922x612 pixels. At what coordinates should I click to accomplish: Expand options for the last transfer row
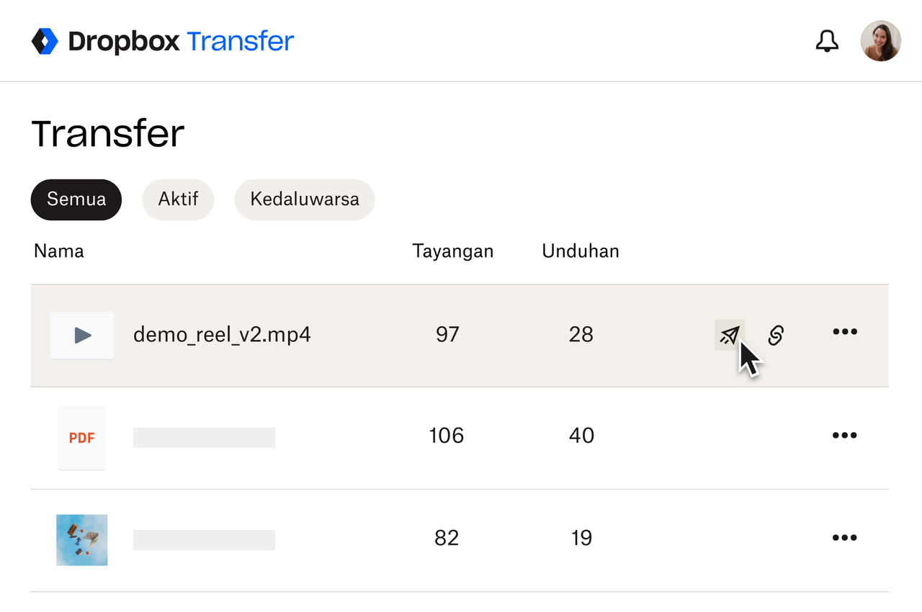[x=844, y=537]
